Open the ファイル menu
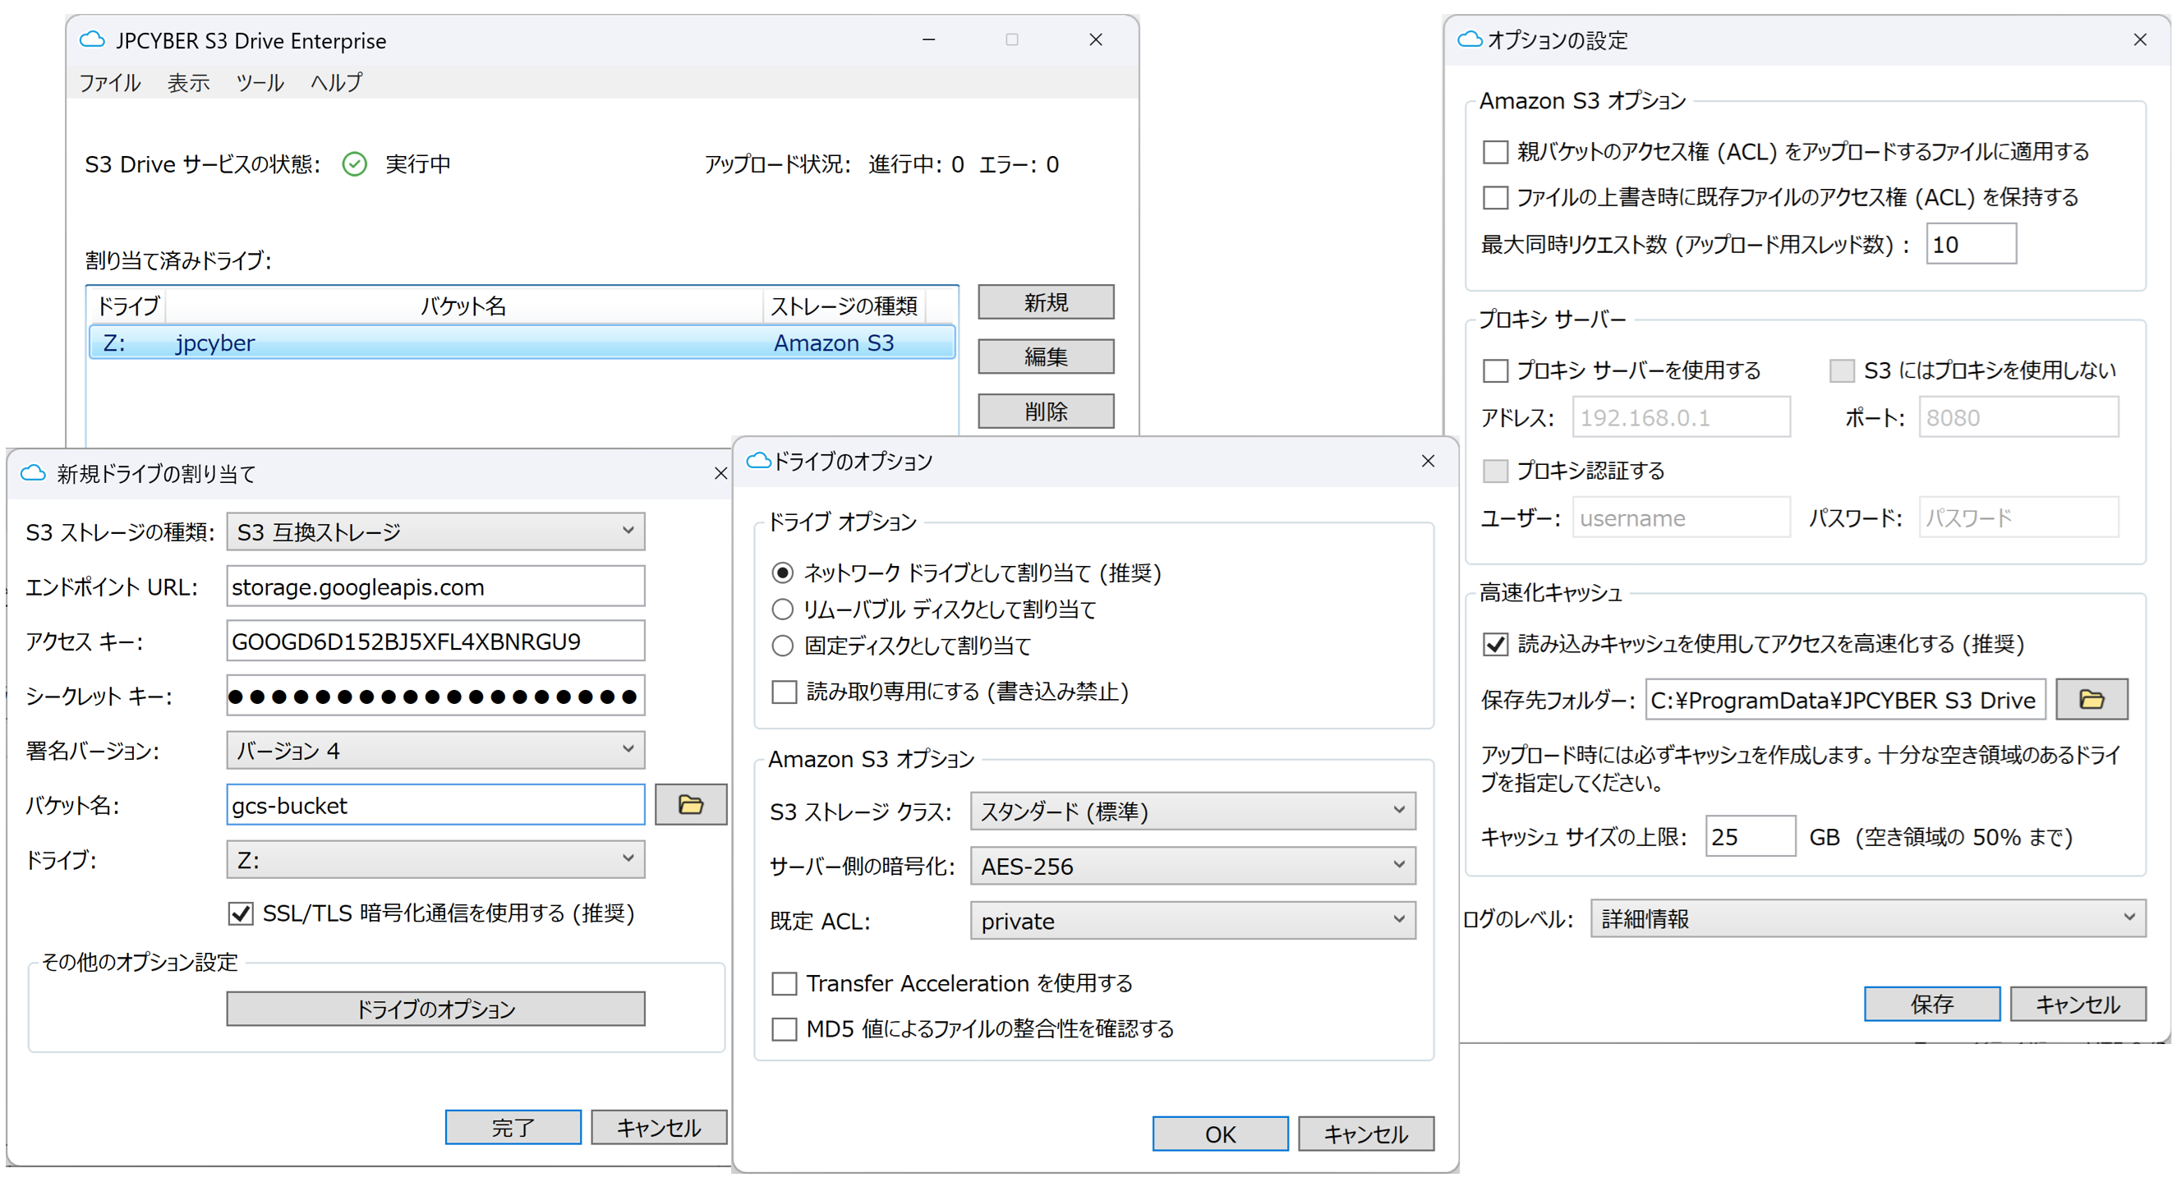The image size is (2181, 1182). (109, 83)
